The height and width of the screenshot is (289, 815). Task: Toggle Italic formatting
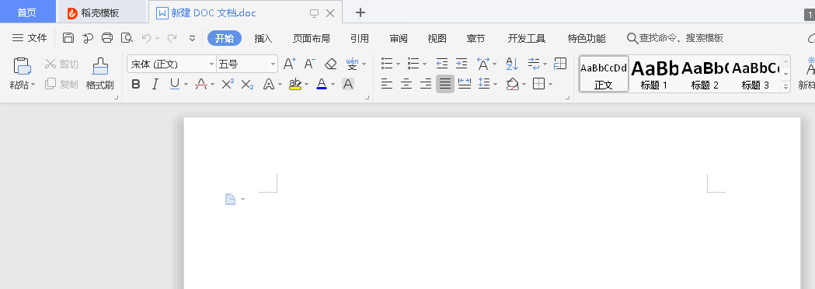155,84
